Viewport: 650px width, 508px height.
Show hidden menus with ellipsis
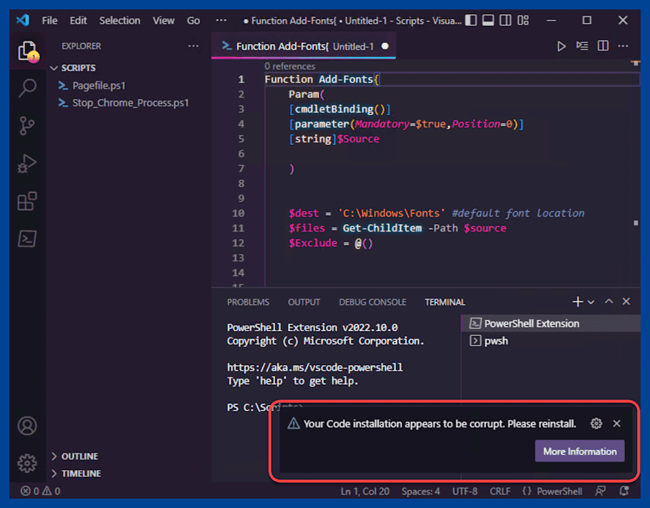click(x=222, y=20)
